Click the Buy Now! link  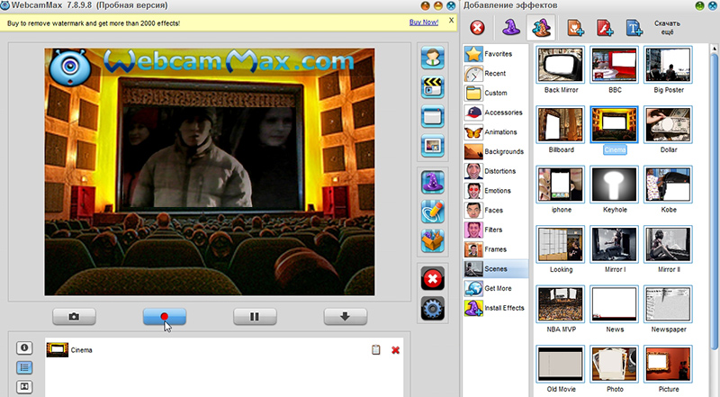pyautogui.click(x=423, y=22)
